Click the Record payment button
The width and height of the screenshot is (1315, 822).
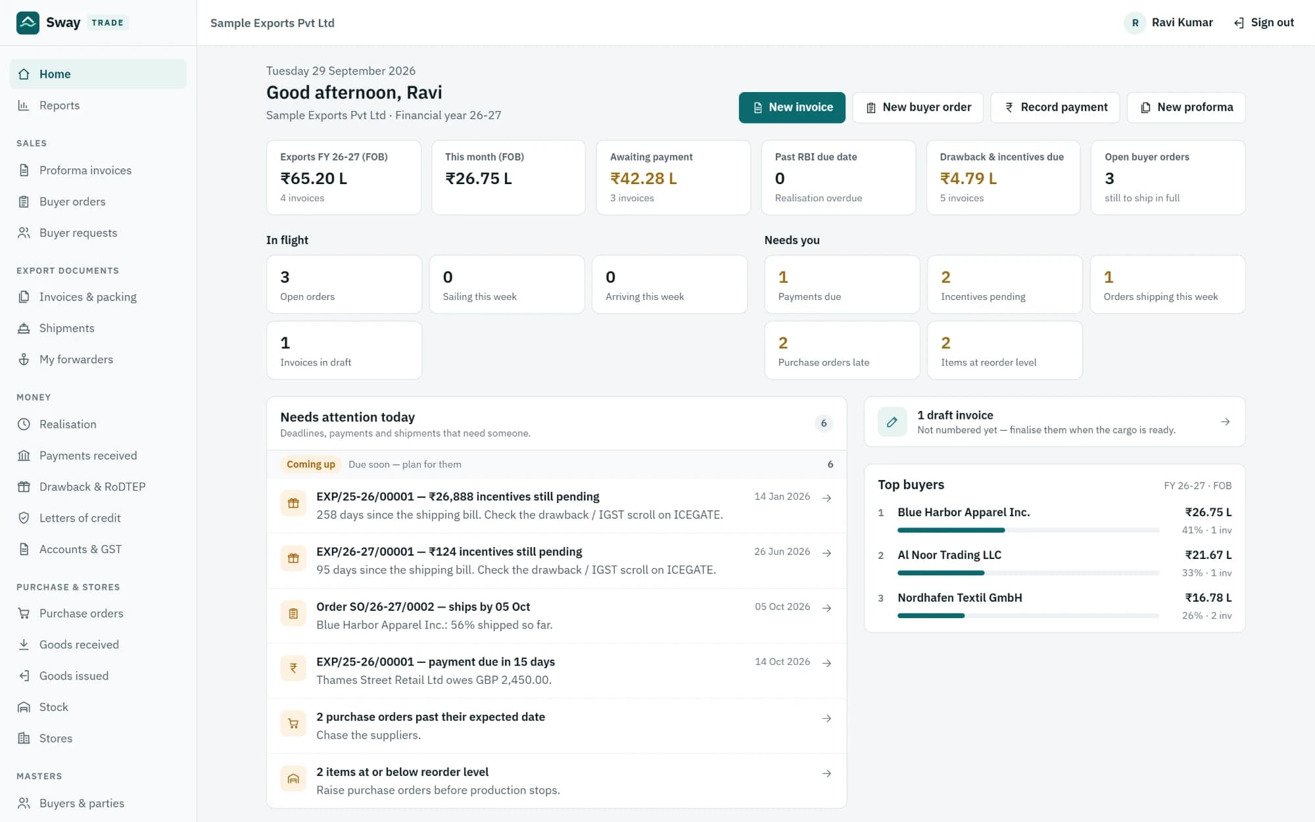1055,107
